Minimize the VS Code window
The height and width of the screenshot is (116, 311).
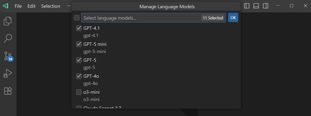(x=278, y=6)
